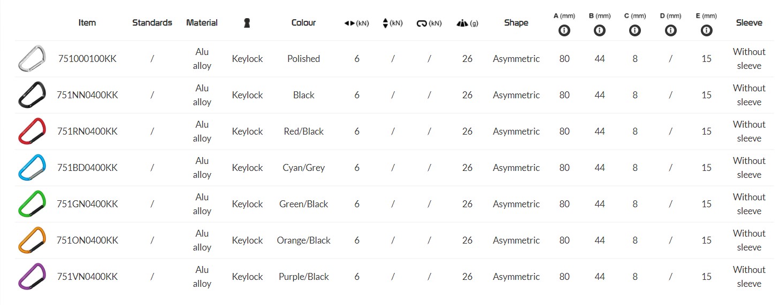This screenshot has width=780, height=305.
Task: Click the info icon under A (mm)
Action: coord(564,30)
